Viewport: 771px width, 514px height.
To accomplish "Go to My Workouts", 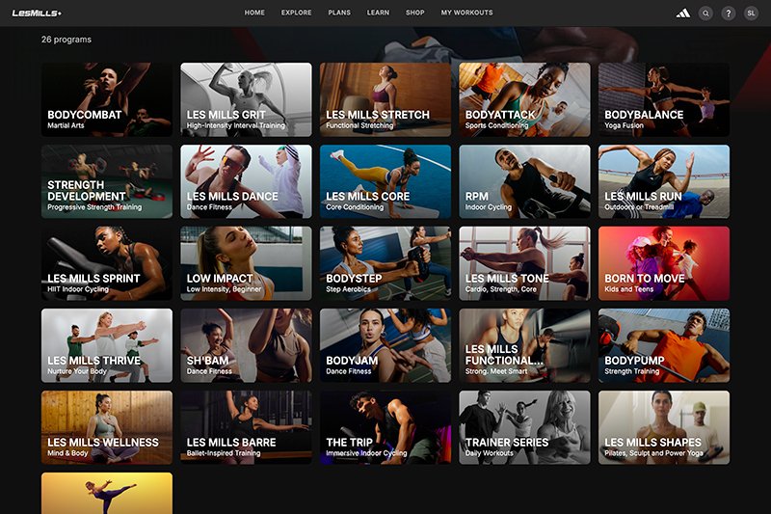I will pos(466,13).
